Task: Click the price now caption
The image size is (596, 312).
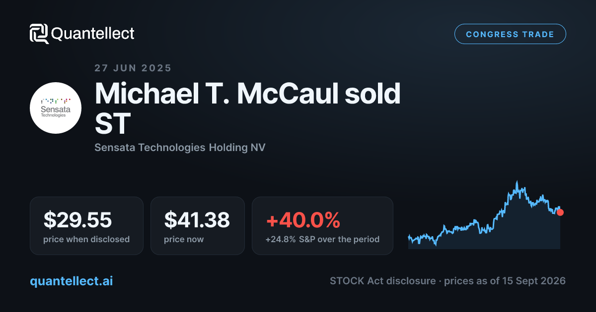Action: (x=184, y=239)
